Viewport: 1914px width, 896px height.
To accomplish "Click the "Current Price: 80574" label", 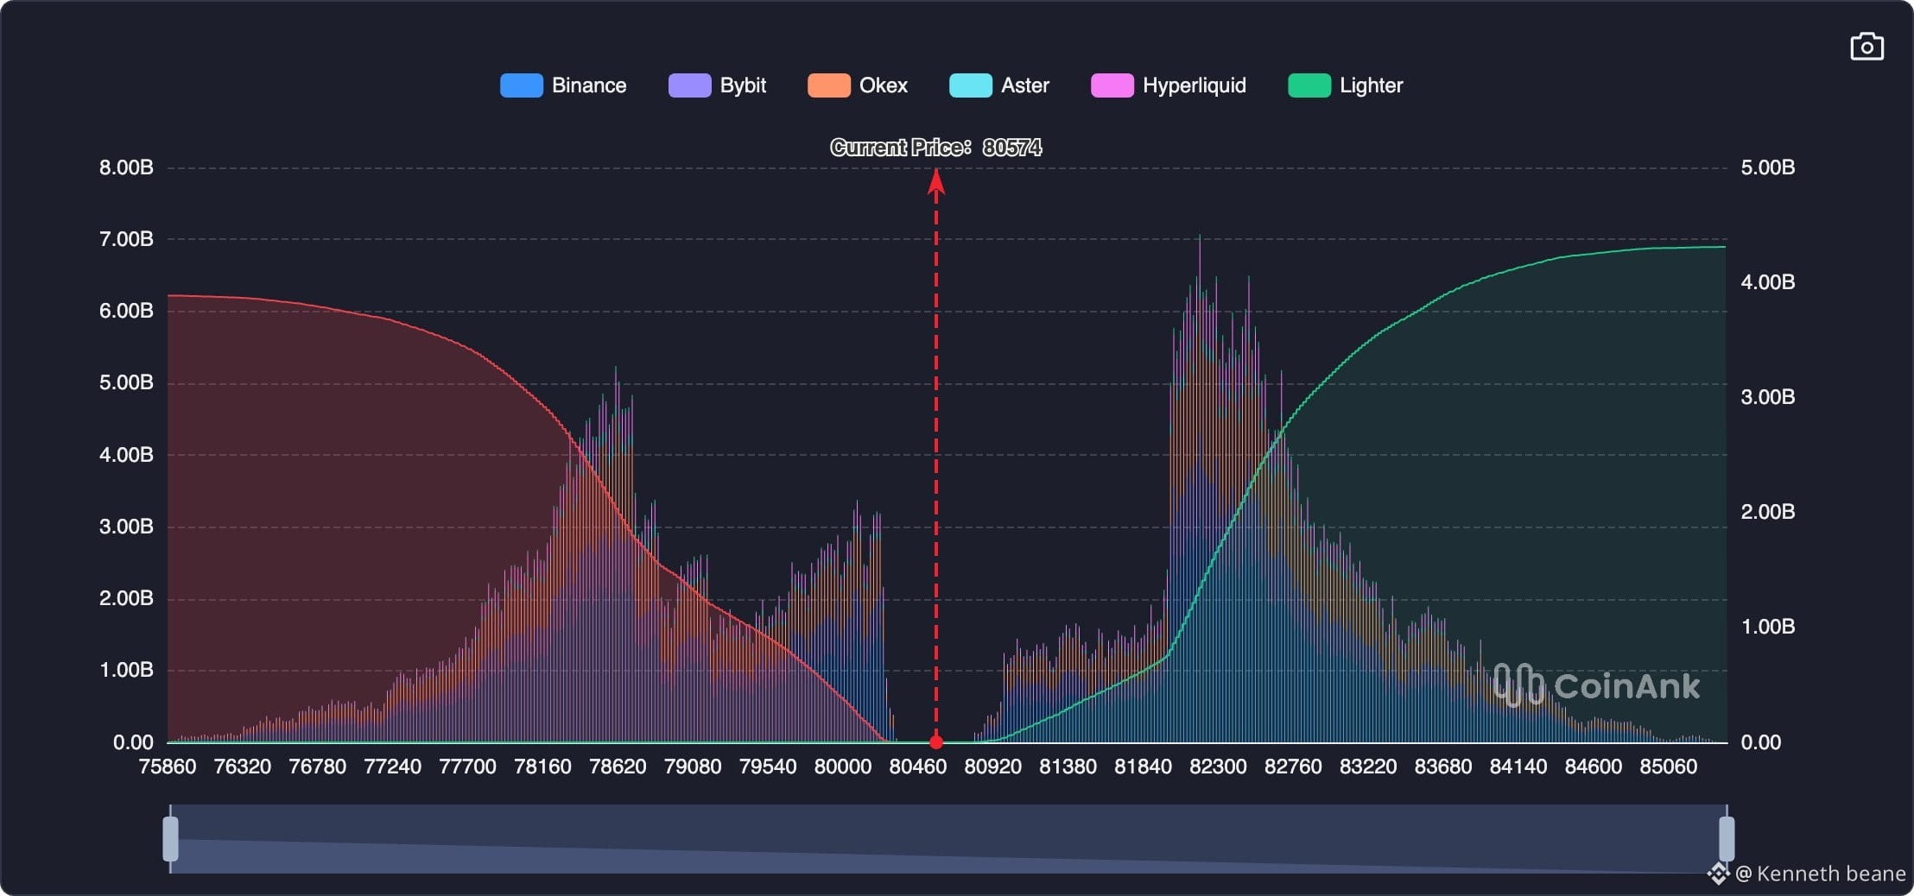I will [x=936, y=148].
